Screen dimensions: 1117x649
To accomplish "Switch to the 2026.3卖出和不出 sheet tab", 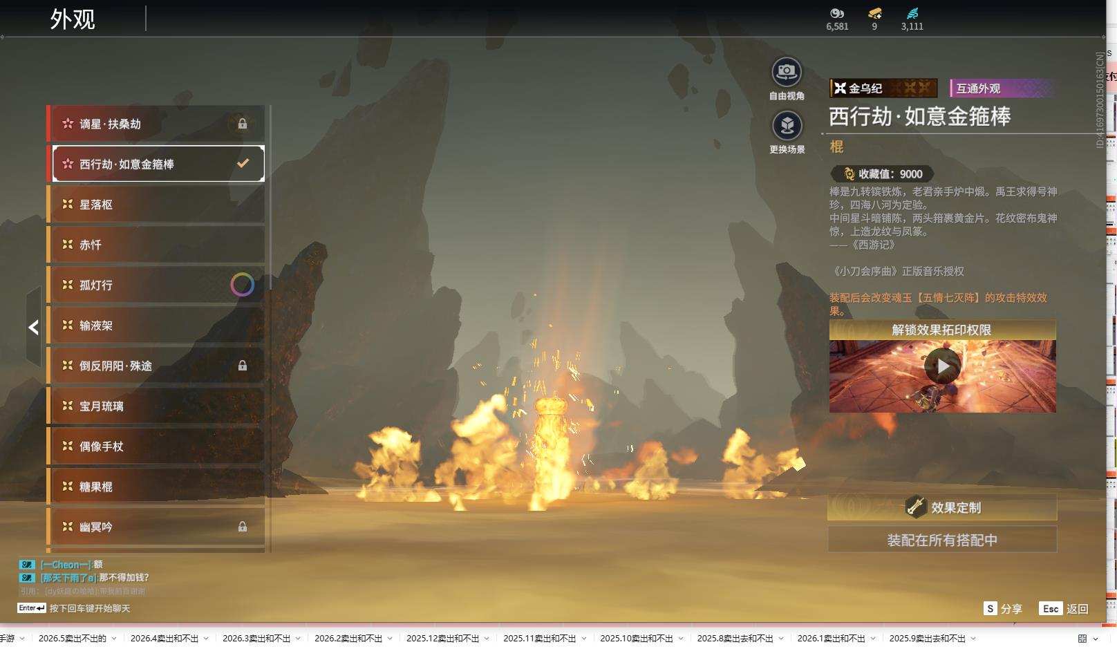I will click(256, 639).
